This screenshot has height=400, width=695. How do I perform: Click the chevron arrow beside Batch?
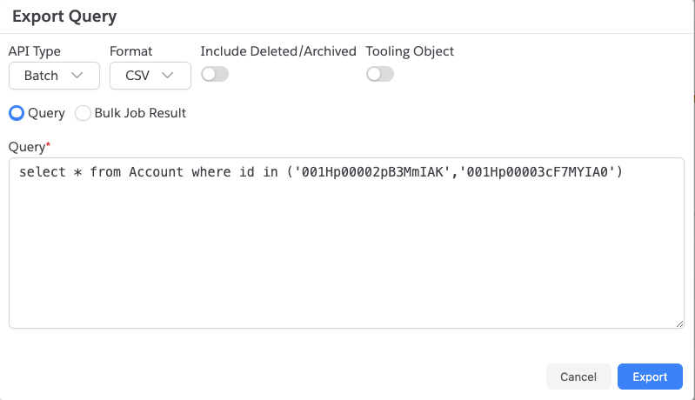(x=77, y=76)
